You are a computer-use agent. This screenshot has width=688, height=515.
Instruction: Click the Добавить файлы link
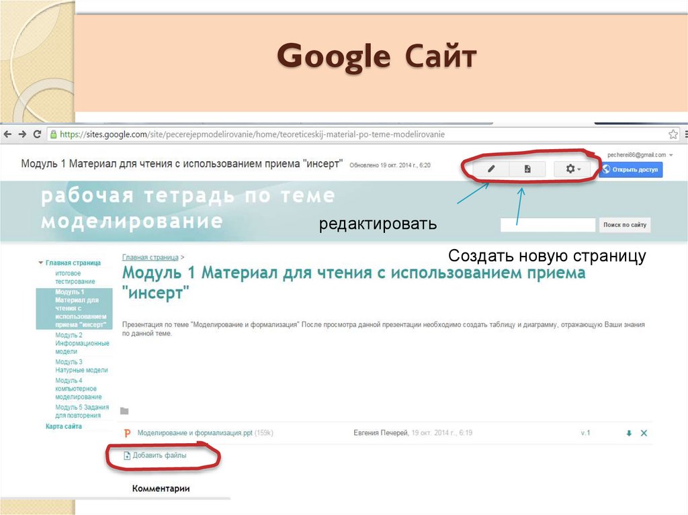[x=159, y=455]
